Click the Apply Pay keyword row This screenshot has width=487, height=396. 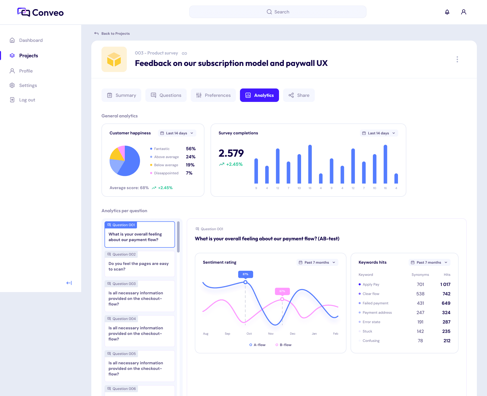tap(405, 284)
